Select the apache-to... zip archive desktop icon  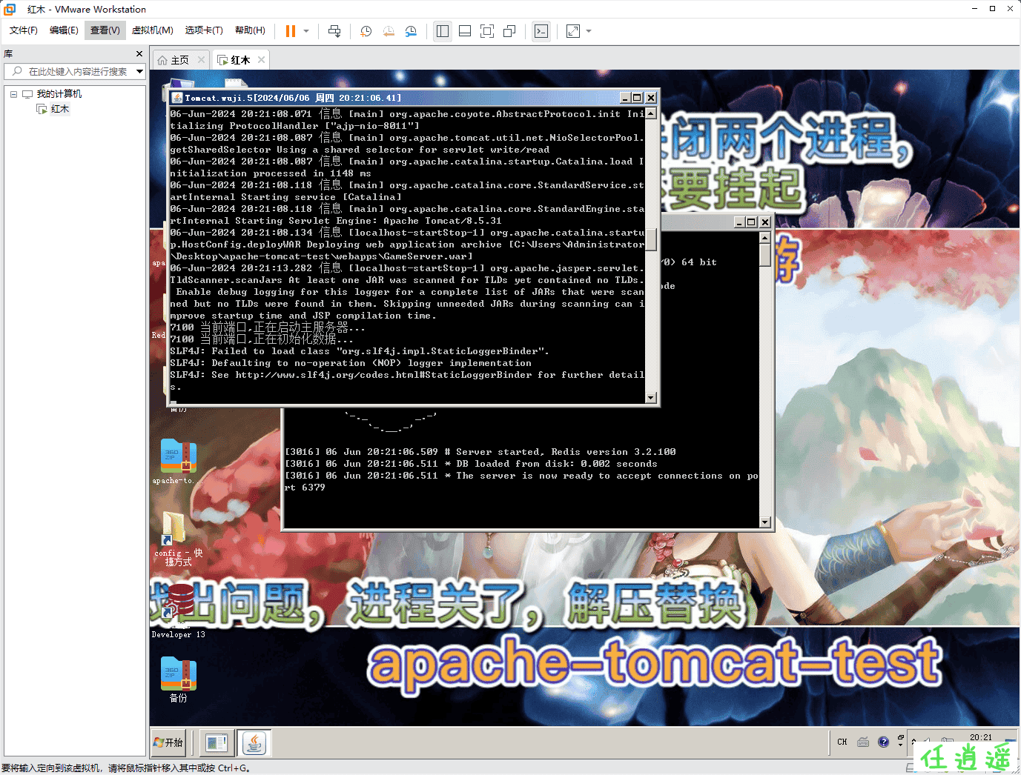179,462
